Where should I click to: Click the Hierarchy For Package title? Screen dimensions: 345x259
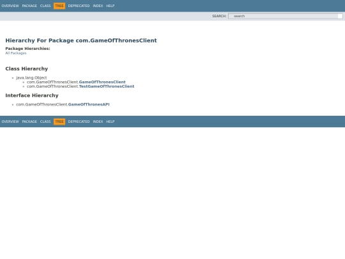tap(81, 40)
